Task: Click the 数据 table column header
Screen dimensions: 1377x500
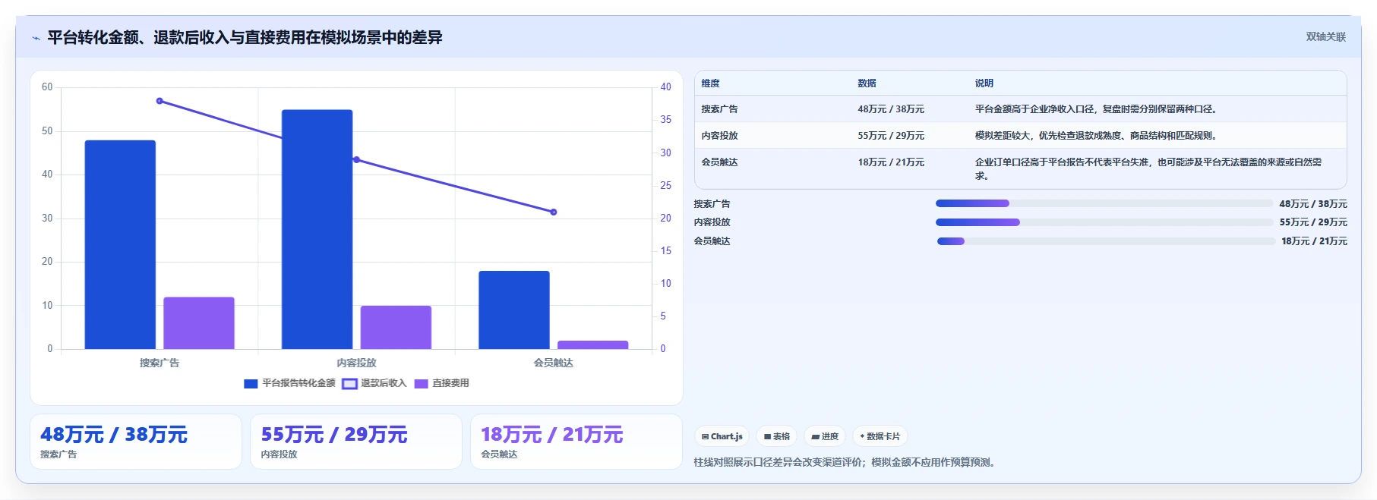Action: 867,83
